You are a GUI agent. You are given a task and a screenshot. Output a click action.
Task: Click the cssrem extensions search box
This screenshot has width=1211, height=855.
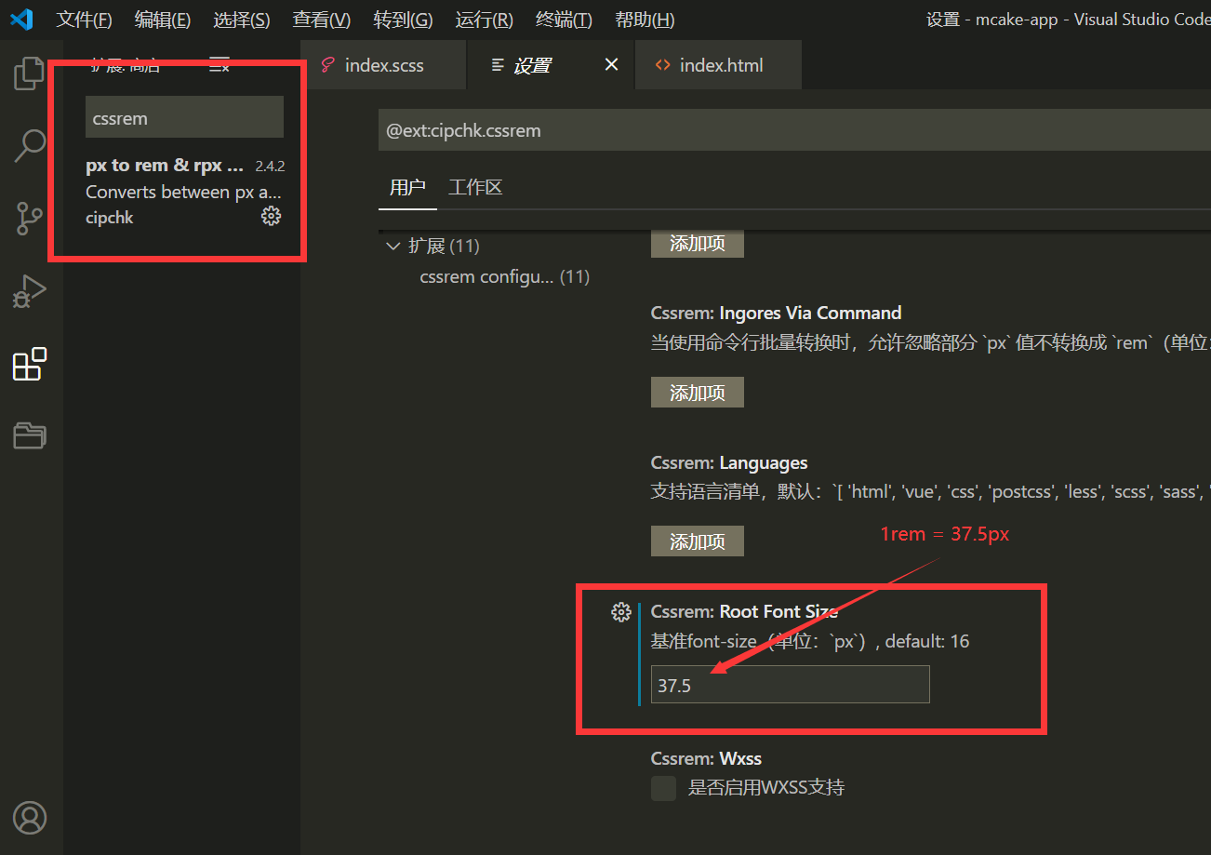coord(184,118)
